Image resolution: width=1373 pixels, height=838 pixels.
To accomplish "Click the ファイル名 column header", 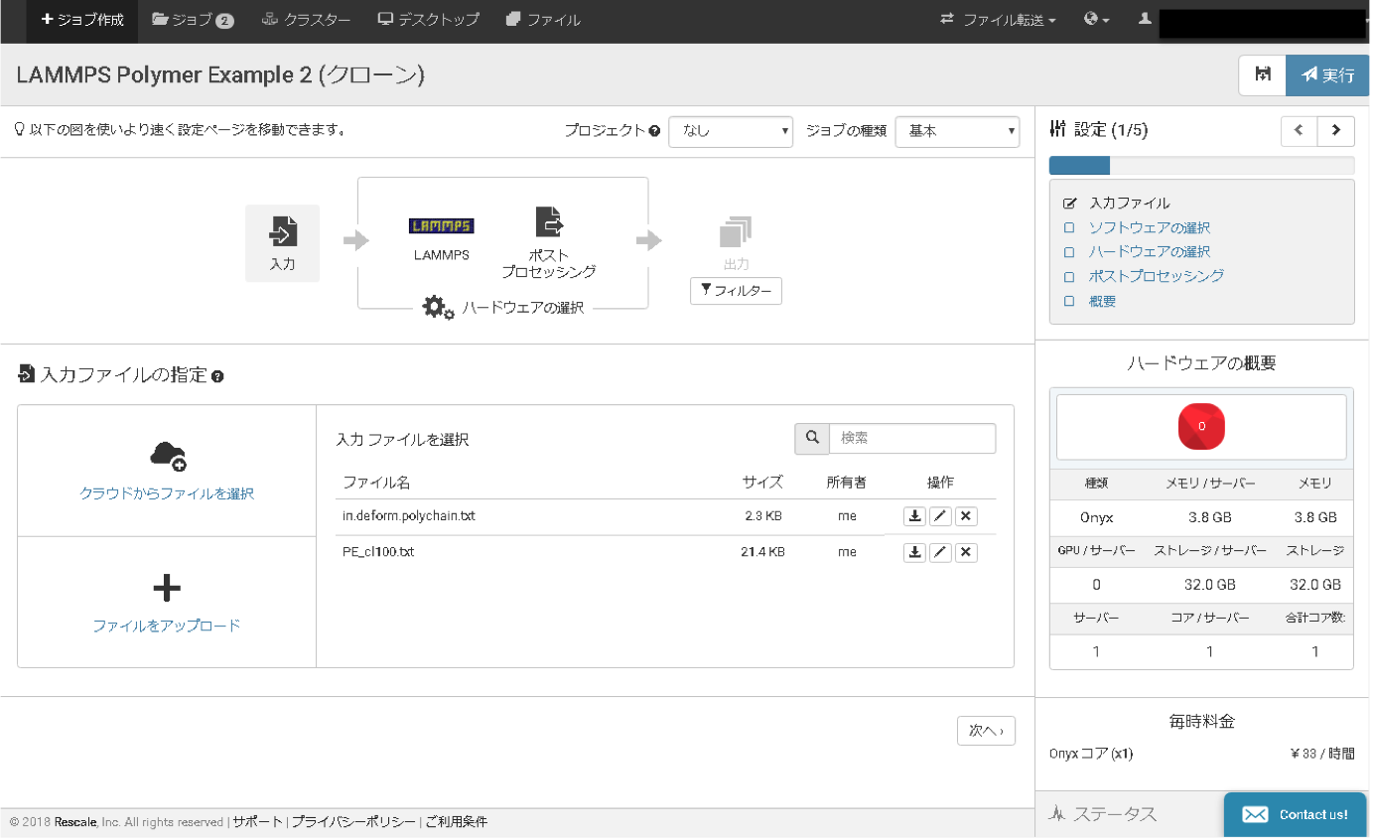I will [x=376, y=483].
